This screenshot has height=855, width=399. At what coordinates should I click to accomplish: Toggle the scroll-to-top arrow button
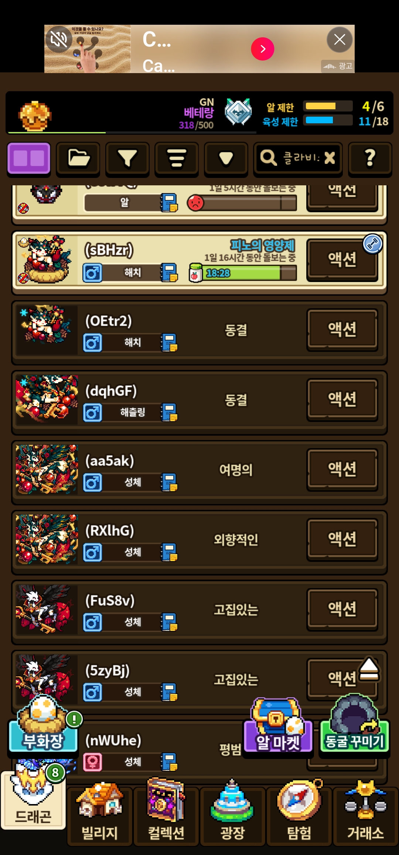369,669
